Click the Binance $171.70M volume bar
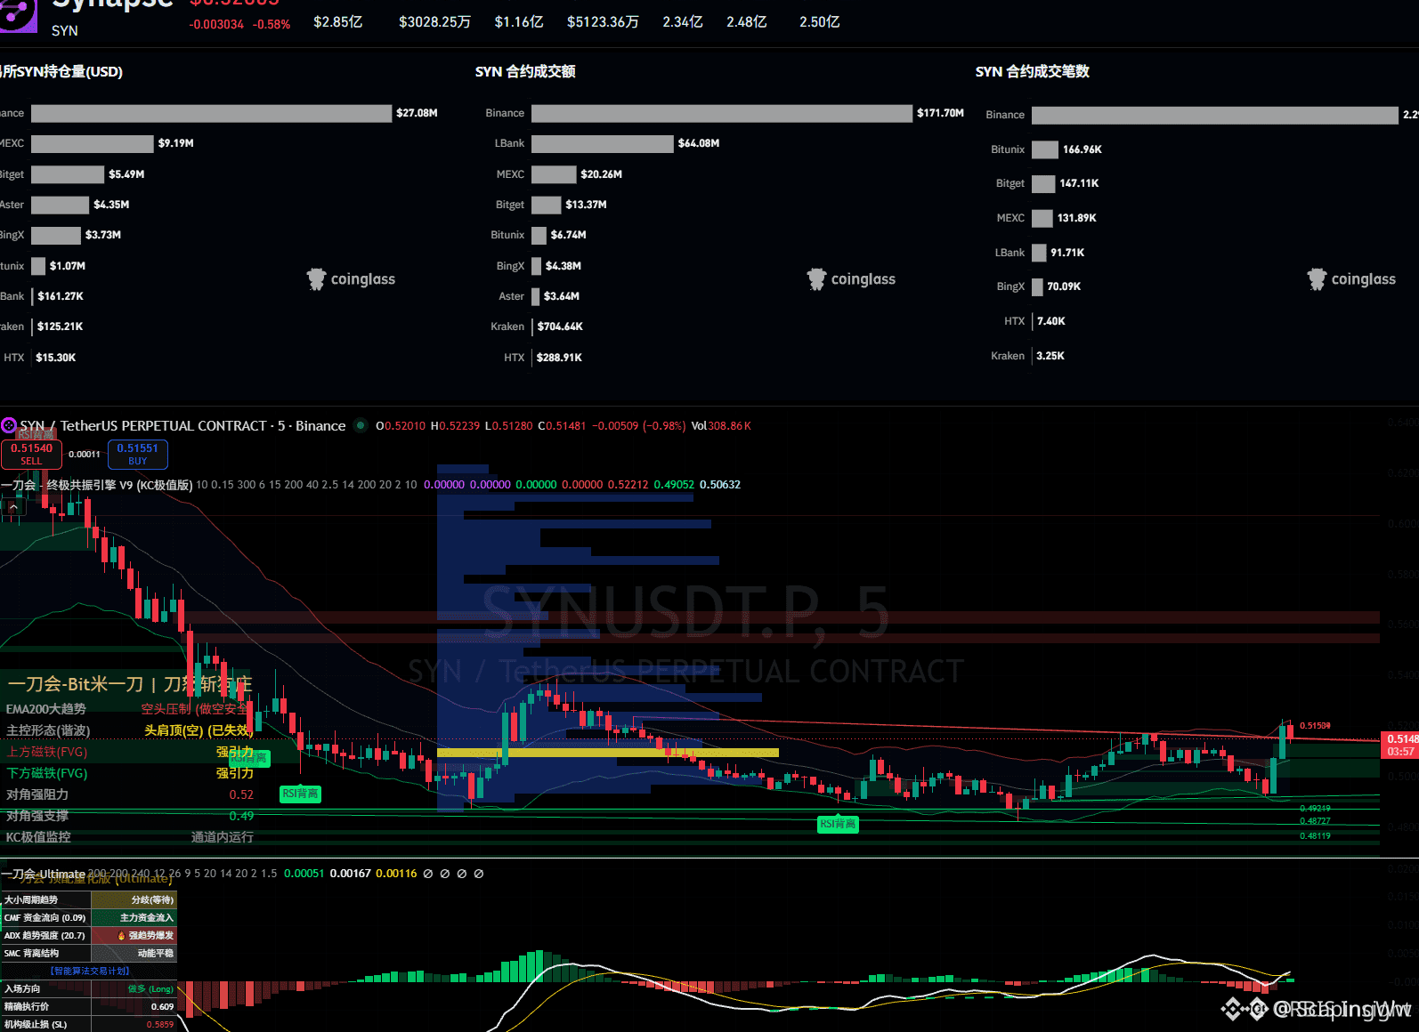 [722, 113]
